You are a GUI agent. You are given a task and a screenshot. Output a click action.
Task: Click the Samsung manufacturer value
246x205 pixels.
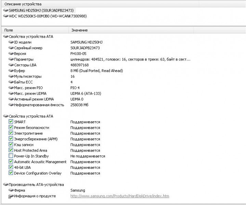[x=78, y=190]
